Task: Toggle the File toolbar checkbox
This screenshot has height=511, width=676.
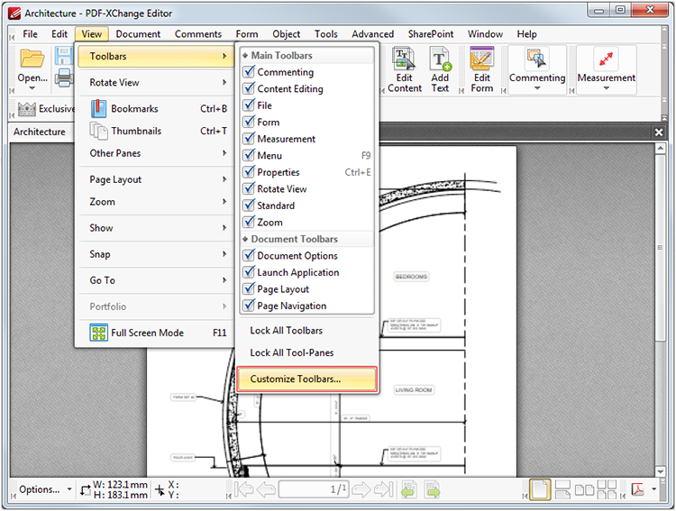Action: [249, 105]
